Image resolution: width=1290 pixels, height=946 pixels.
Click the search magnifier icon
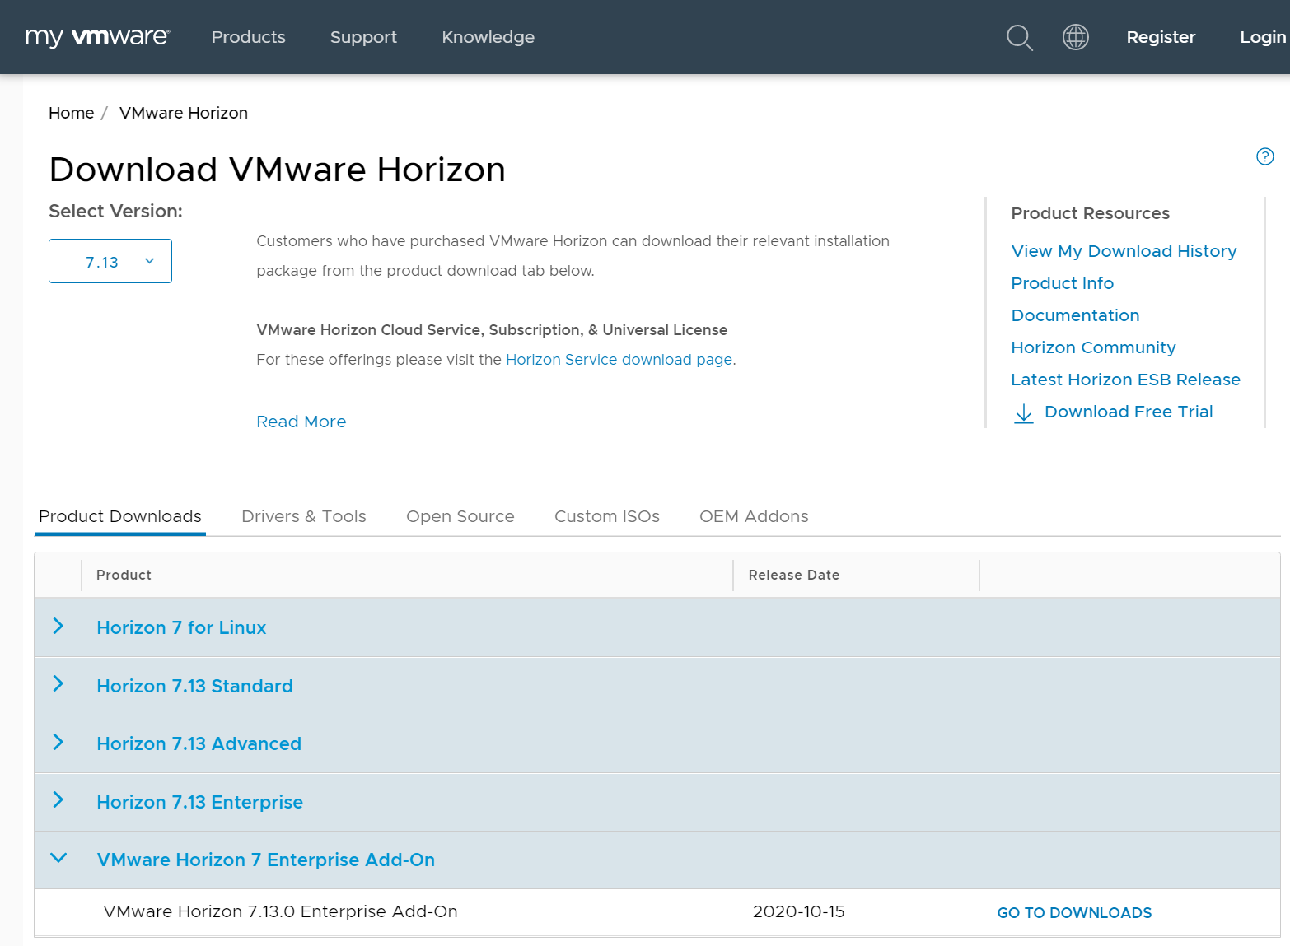tap(1019, 37)
